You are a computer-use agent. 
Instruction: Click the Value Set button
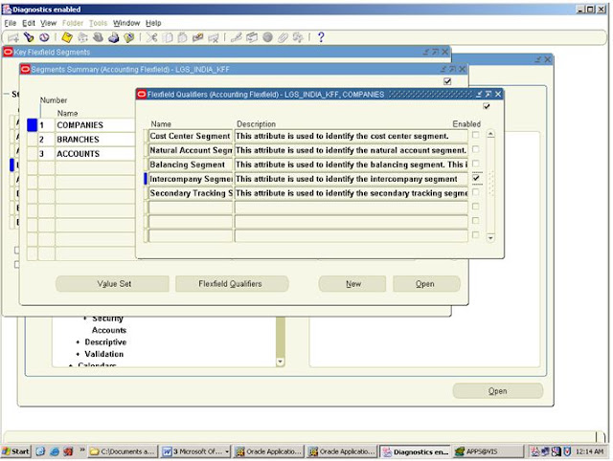pos(113,284)
